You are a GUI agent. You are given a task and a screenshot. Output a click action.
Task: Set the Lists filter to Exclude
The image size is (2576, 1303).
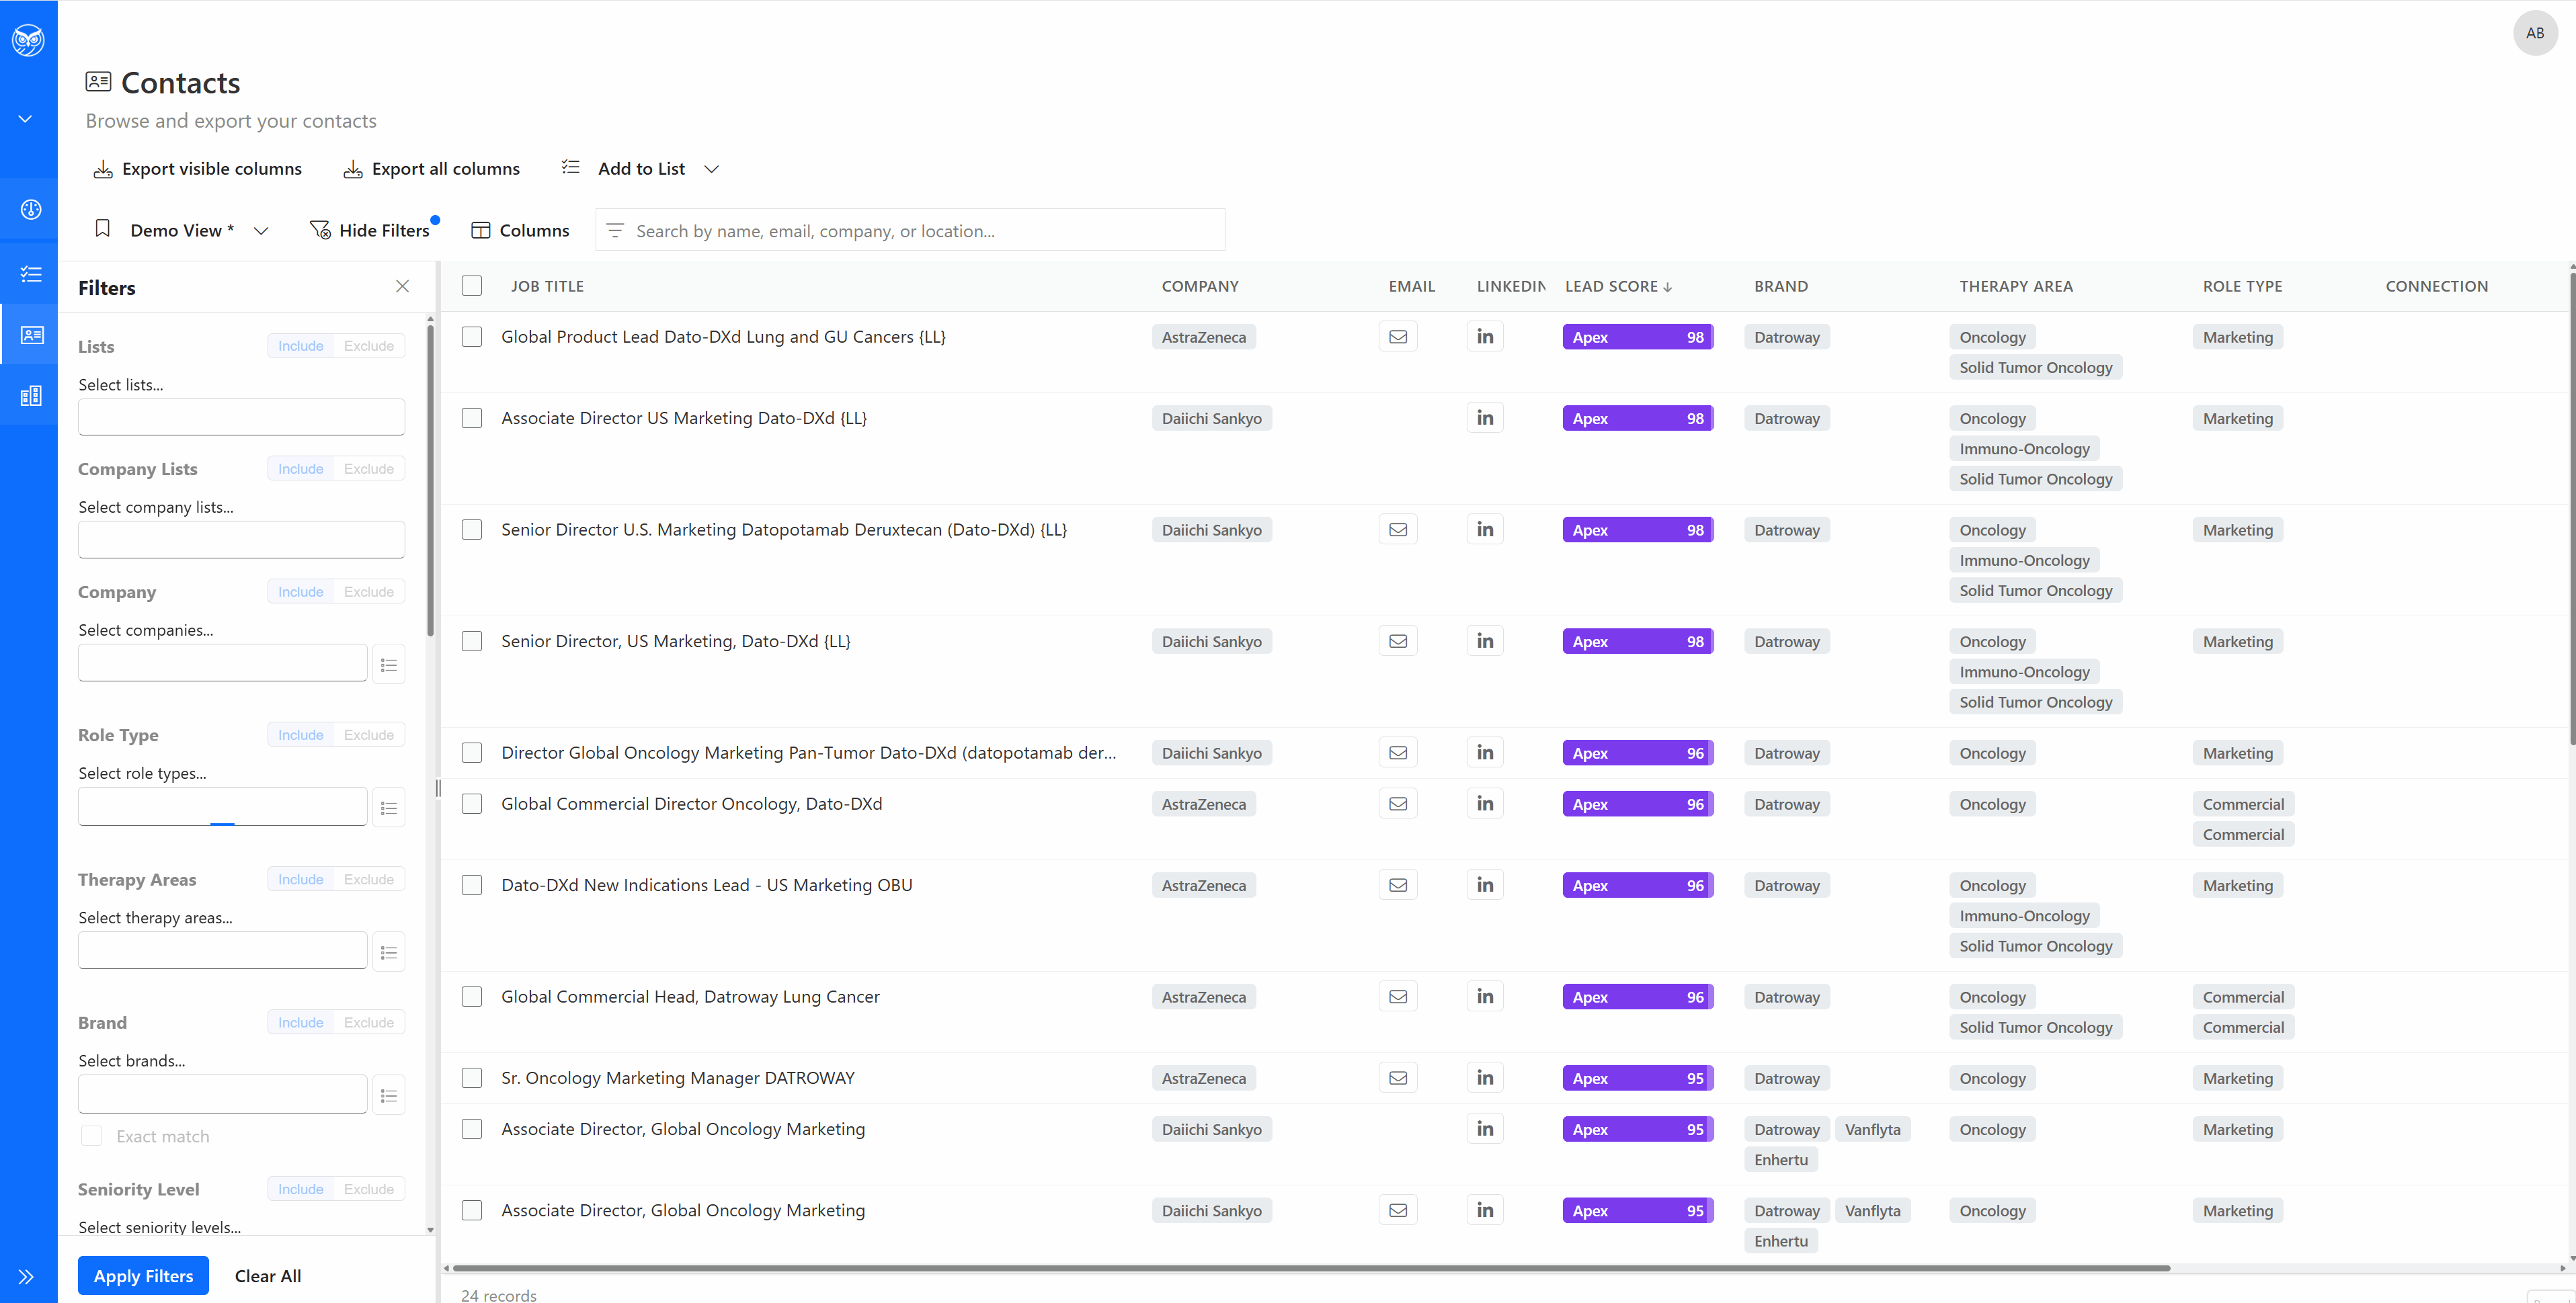click(x=369, y=346)
